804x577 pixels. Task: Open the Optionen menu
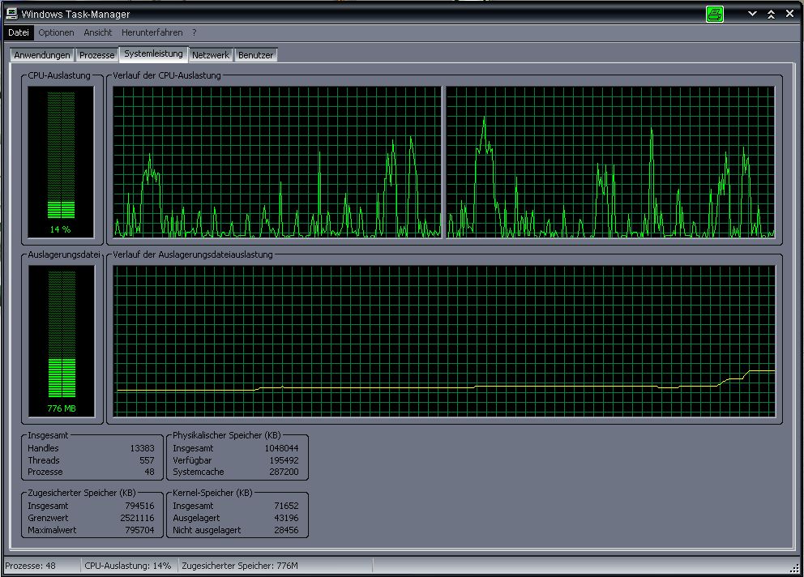(x=56, y=32)
